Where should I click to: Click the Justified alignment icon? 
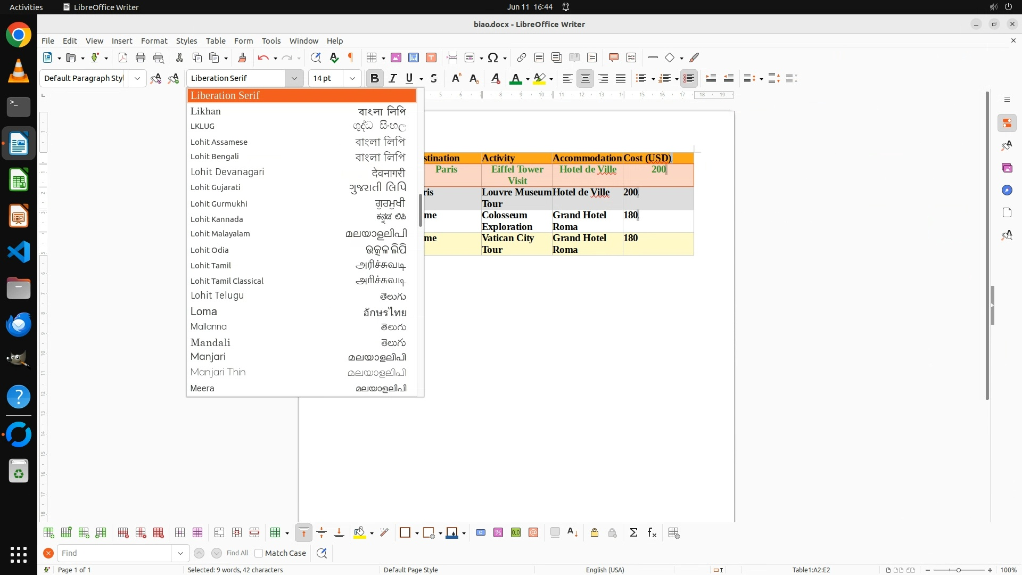tap(621, 78)
